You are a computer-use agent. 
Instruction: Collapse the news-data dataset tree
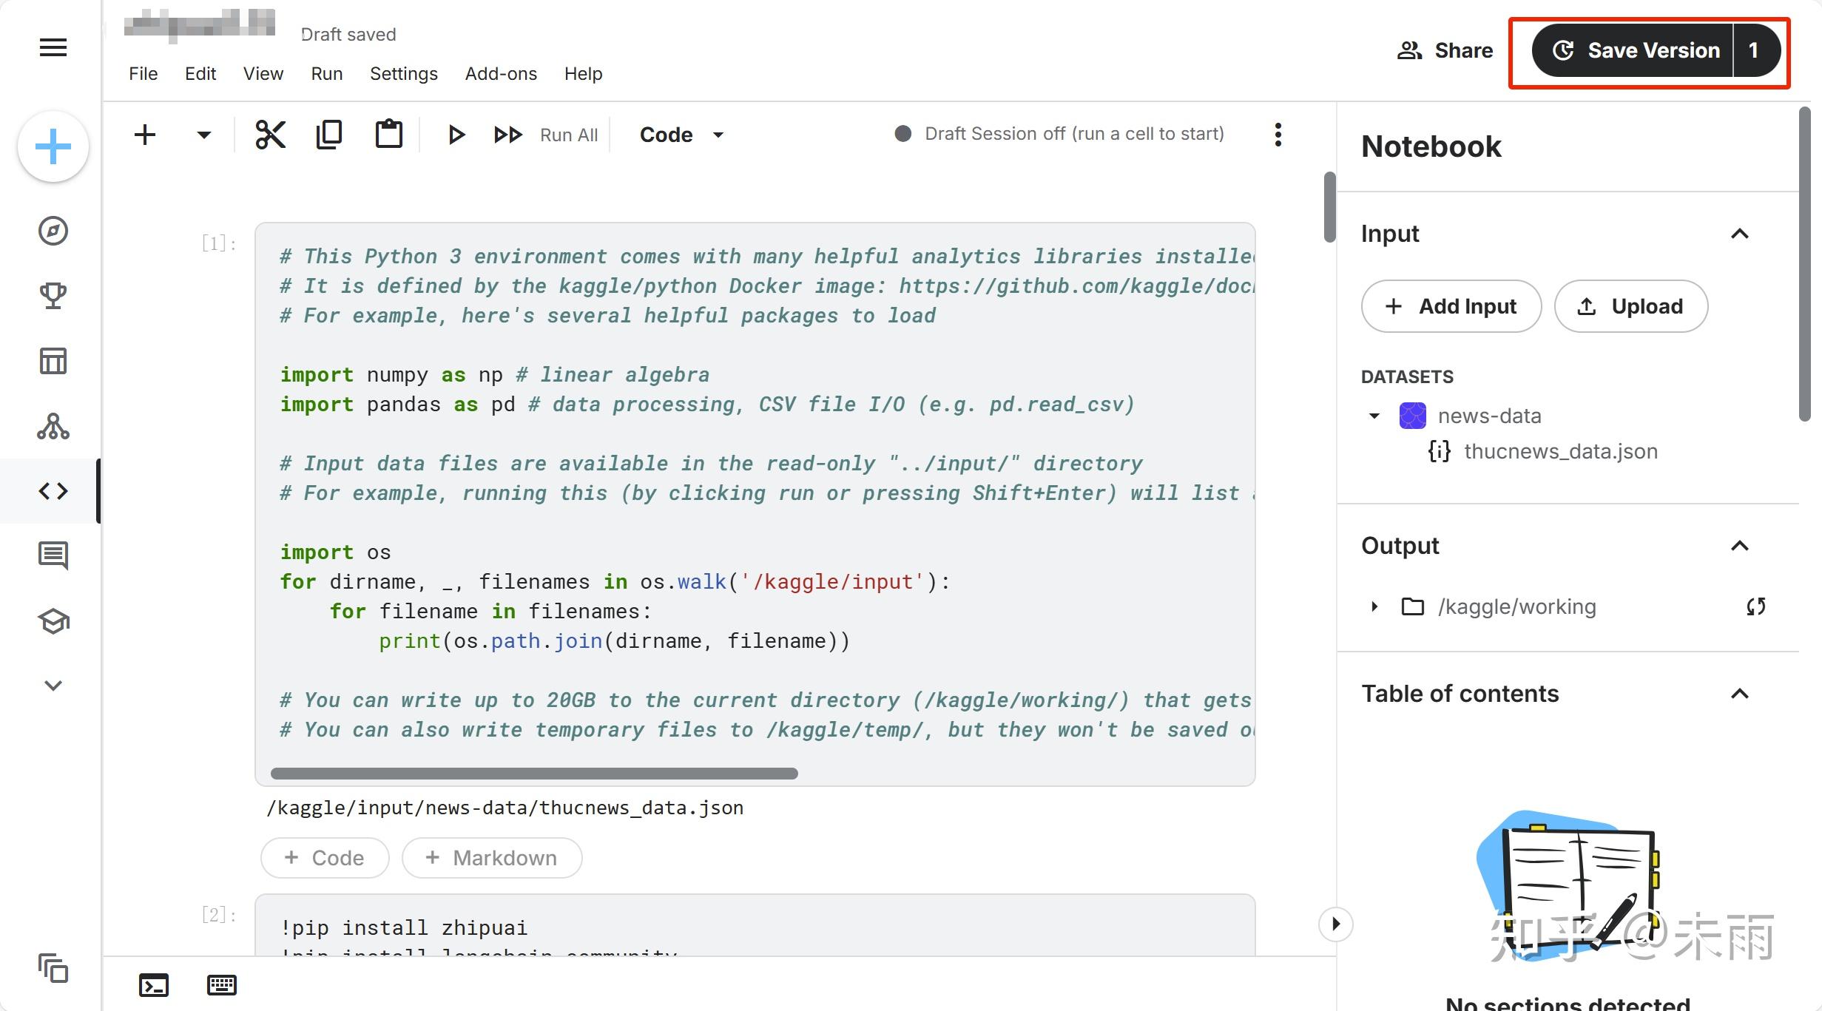[x=1374, y=416]
